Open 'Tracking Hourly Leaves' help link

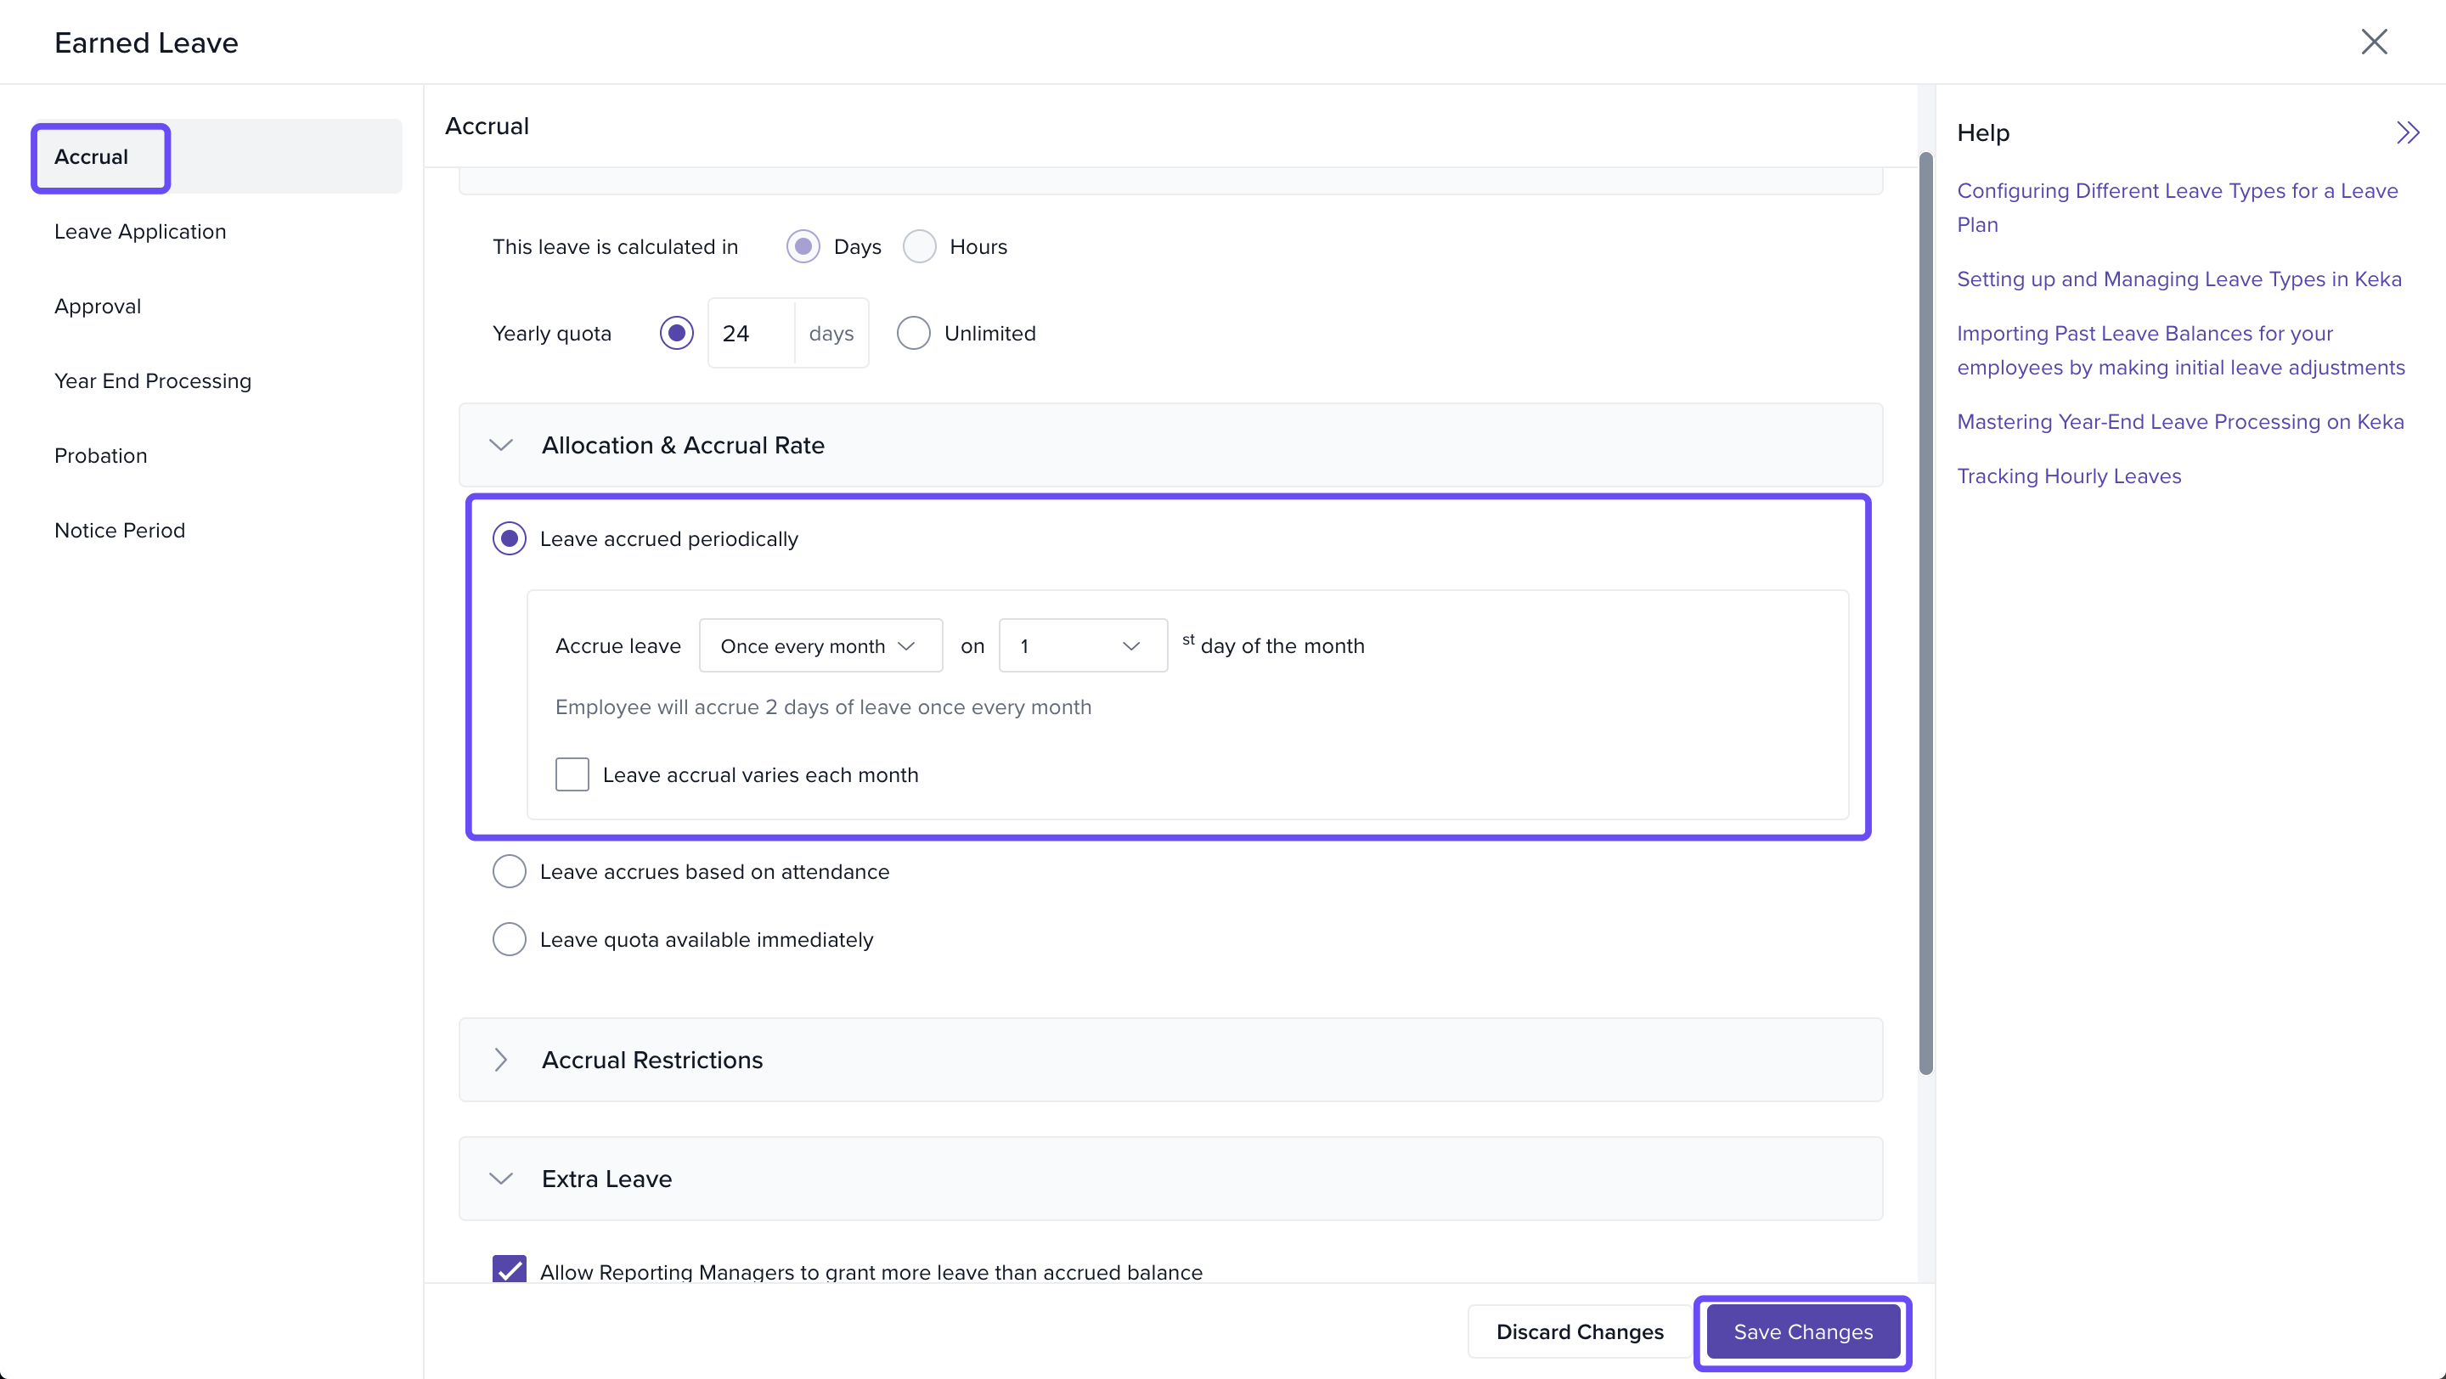(x=2068, y=476)
